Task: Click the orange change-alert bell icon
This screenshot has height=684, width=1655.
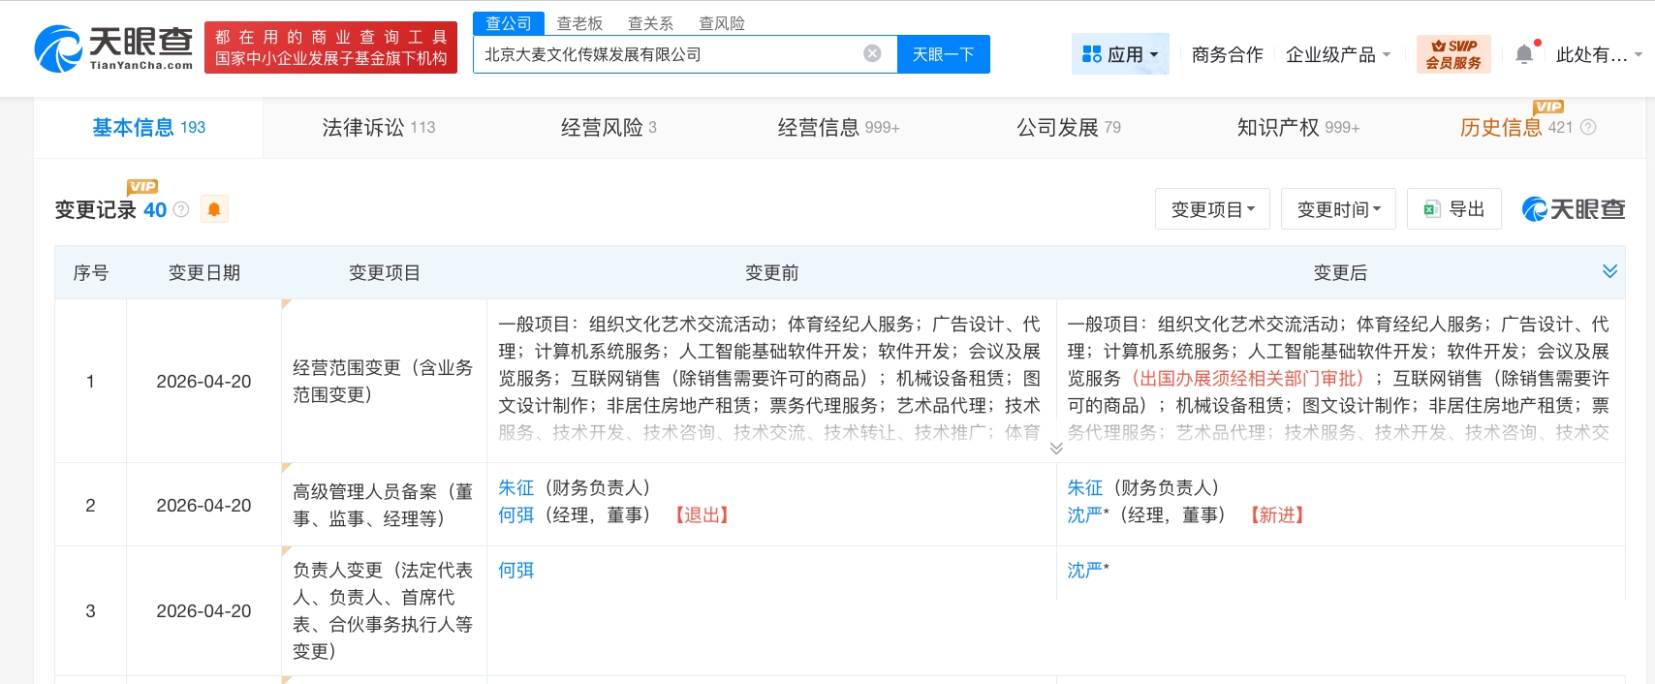Action: 214,209
